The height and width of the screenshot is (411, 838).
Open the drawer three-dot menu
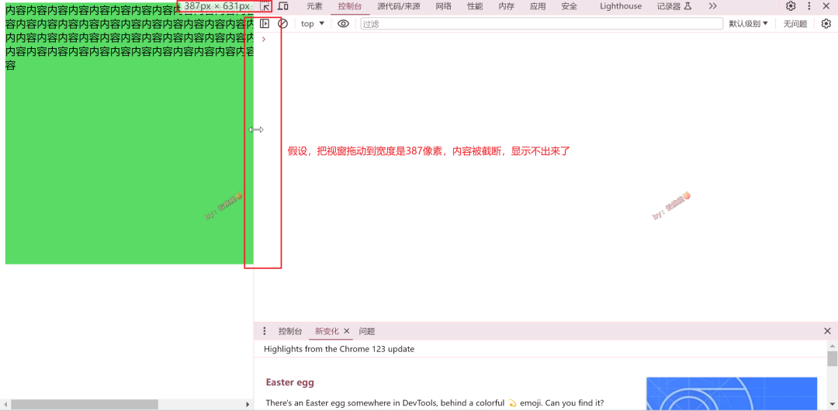[x=264, y=331]
